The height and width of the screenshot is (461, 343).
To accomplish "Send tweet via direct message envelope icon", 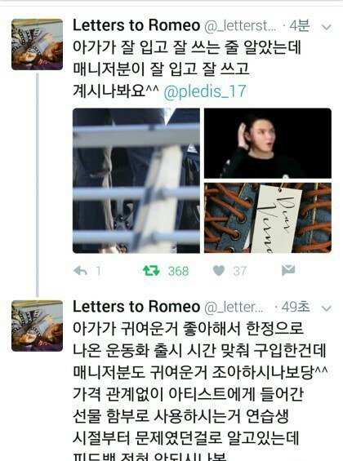I will [288, 270].
